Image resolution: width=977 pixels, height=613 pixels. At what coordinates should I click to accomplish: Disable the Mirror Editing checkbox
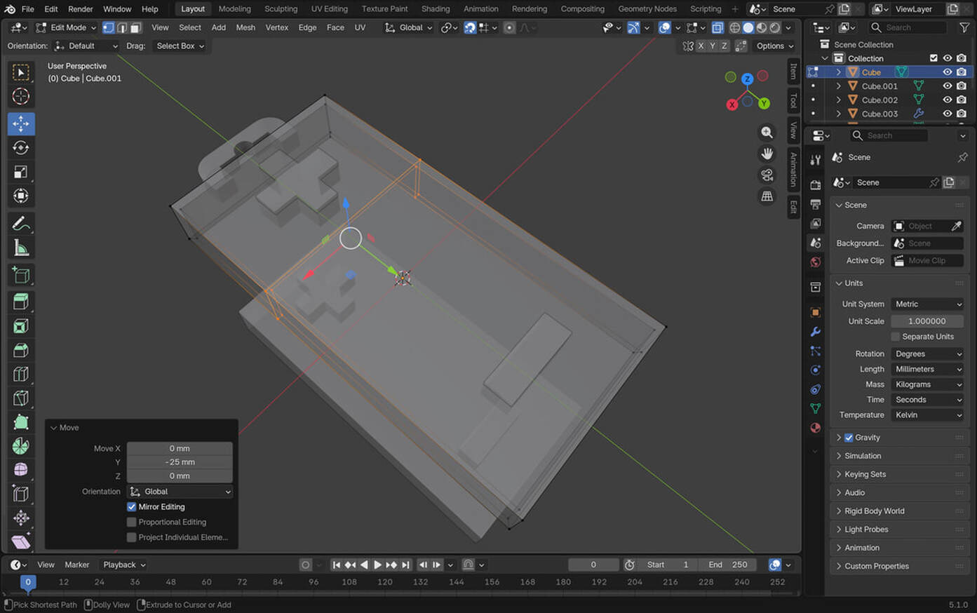pyautogui.click(x=131, y=506)
